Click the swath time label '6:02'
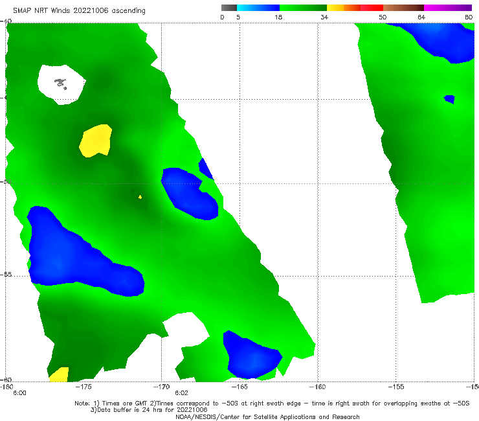 point(181,393)
